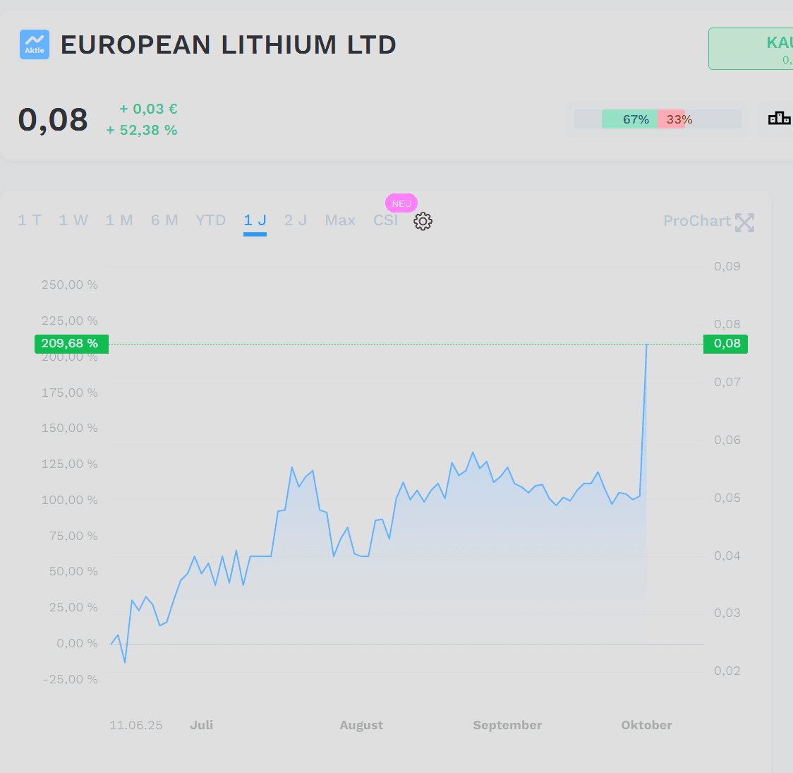Open the ProChart link
The height and width of the screenshot is (773, 793).
point(697,221)
